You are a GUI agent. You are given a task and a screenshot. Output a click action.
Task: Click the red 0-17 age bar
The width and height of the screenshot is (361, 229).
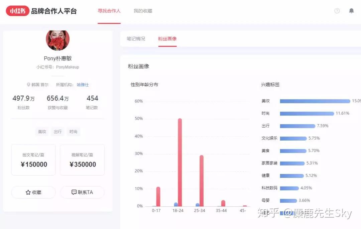pos(158,197)
